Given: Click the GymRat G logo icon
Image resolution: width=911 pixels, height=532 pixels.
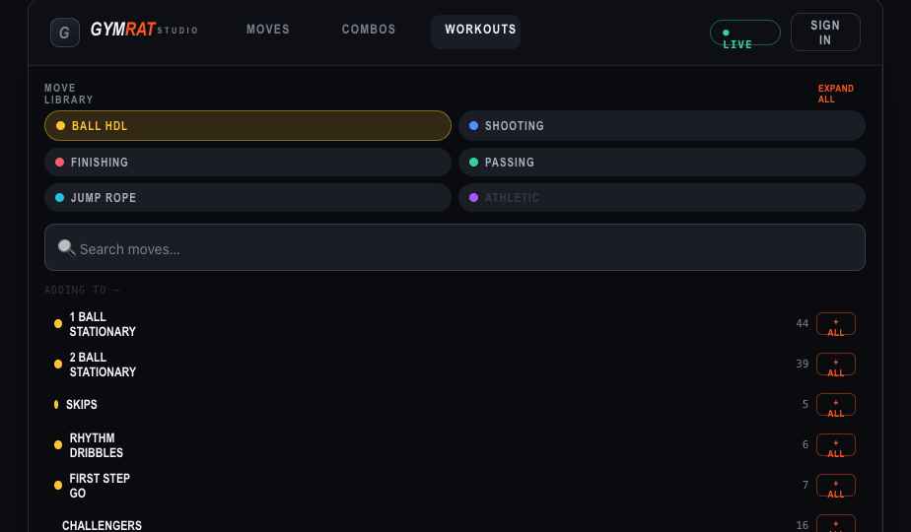Looking at the screenshot, I should coord(64,33).
